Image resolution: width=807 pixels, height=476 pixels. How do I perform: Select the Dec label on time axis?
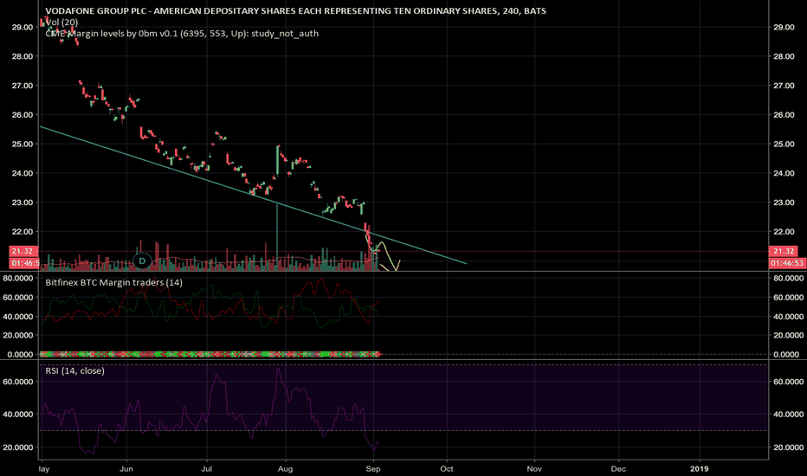pos(618,469)
